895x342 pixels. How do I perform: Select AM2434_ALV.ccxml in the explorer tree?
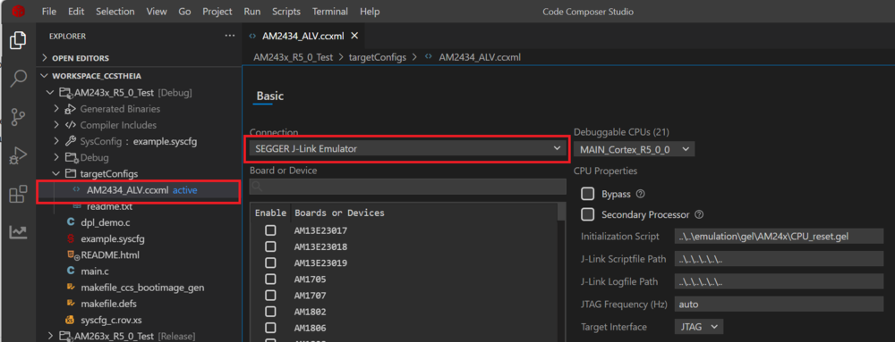tap(138, 190)
